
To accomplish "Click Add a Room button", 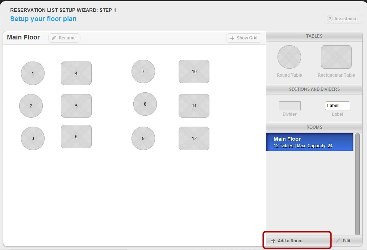I will 287,241.
